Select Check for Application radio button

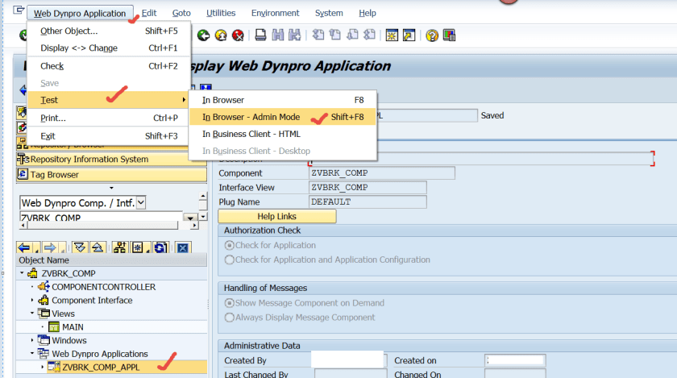click(x=230, y=245)
